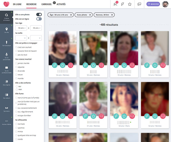171x142 pixels.
Task: Check 'jamais mariée' marital status
Action: point(16,63)
